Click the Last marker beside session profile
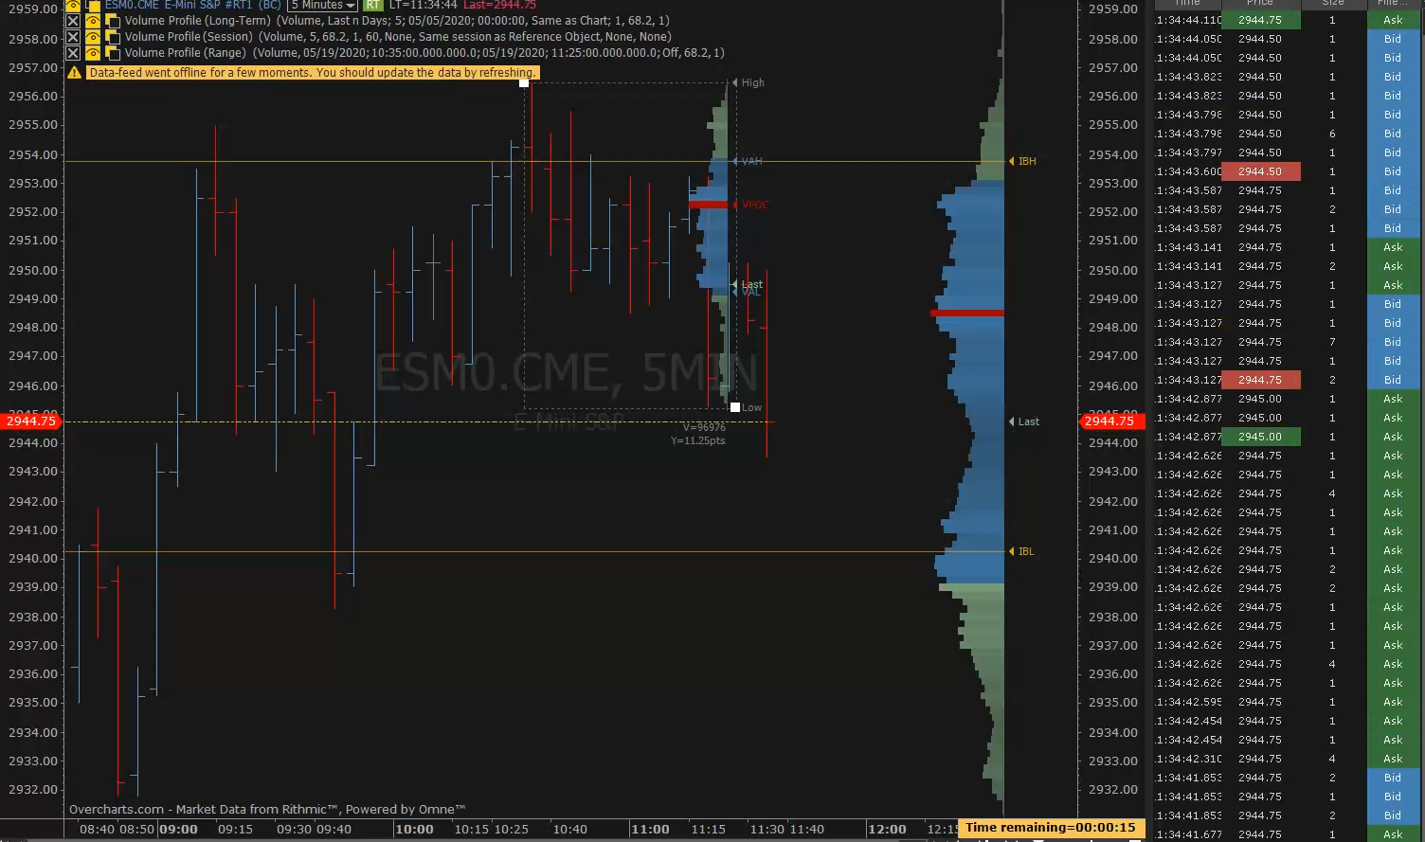 tap(1024, 421)
